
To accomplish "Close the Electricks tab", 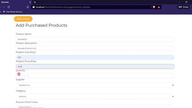I will click(30, 2).
